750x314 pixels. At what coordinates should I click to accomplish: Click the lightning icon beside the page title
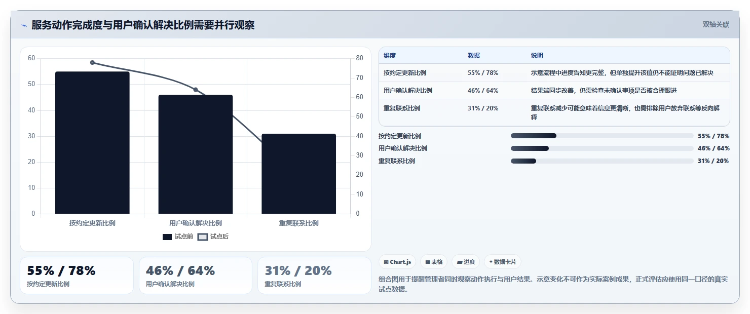24,25
